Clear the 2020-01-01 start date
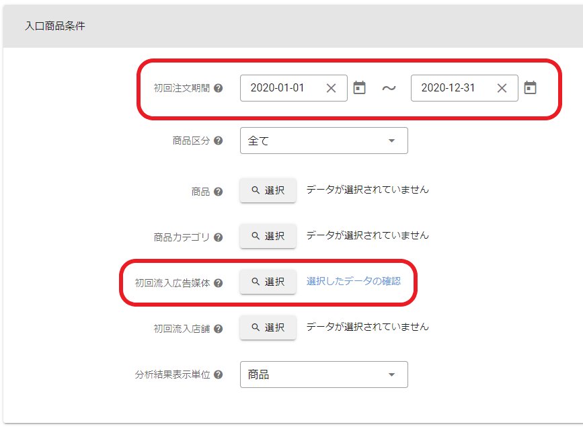The height and width of the screenshot is (431, 583). coord(331,88)
